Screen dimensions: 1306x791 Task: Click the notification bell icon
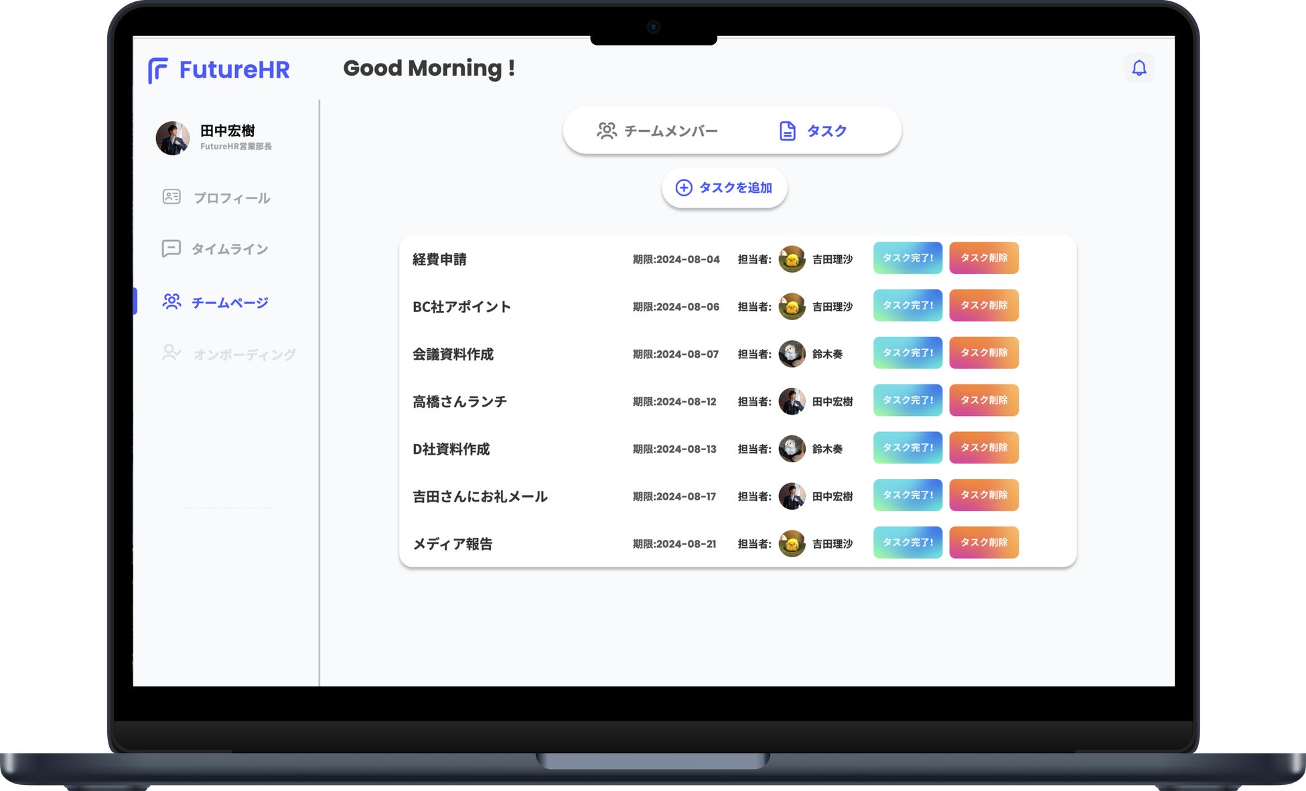tap(1139, 68)
